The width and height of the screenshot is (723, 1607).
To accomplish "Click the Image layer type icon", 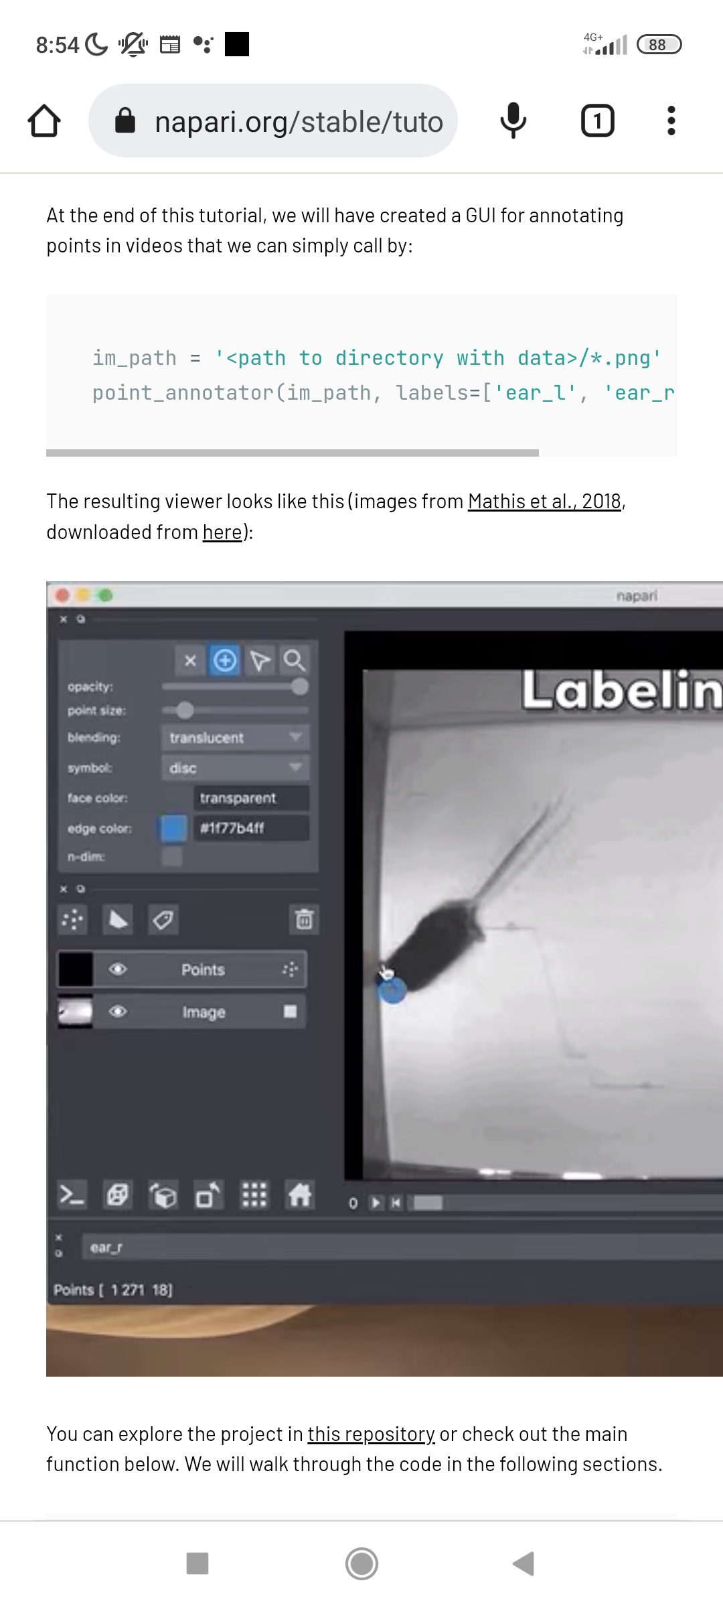I will coord(290,1011).
